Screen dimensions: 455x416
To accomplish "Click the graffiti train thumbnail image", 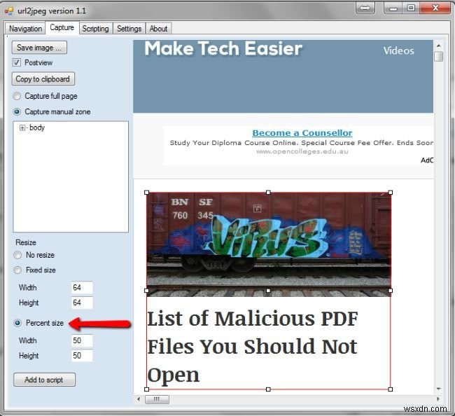I will [x=269, y=244].
